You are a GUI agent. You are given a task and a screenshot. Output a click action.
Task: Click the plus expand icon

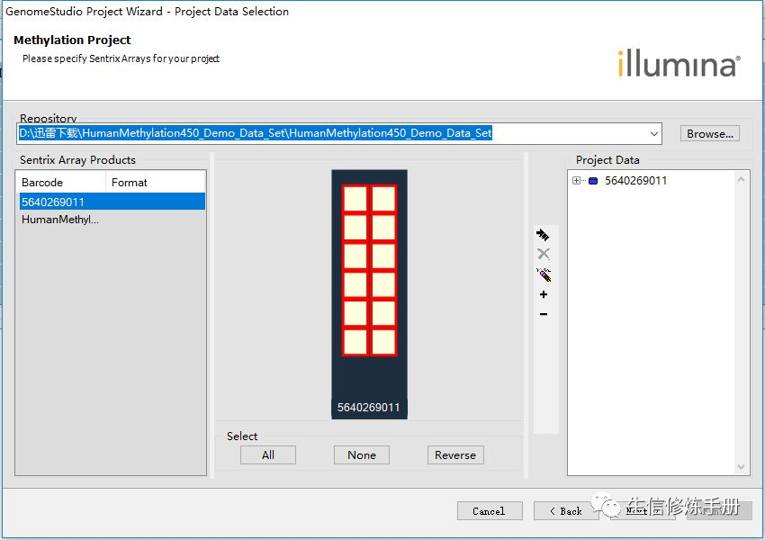544,294
